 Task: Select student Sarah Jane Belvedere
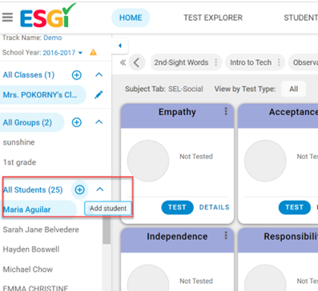41,229
